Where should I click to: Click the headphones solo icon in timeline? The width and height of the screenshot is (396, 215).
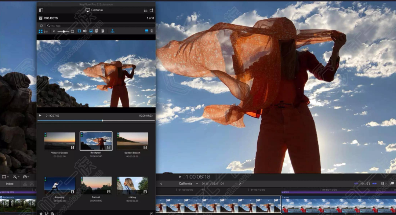368,183
